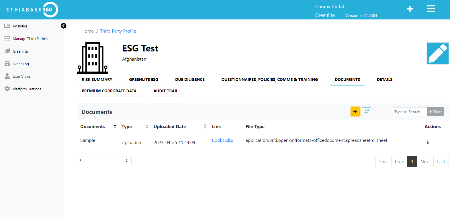This screenshot has width=450, height=217.
Task: Open Greenlite in the sidebar
Action: click(x=20, y=51)
